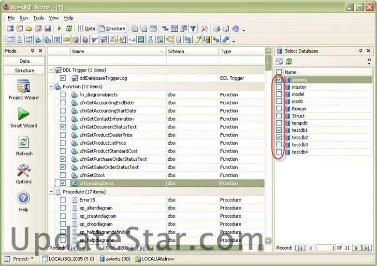The height and width of the screenshot is (266, 377).
Task: Click the Print icon in toolbar
Action: pos(217,28)
